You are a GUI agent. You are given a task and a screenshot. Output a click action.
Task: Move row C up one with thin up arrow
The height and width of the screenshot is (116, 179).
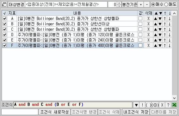pyautogui.click(x=165, y=29)
